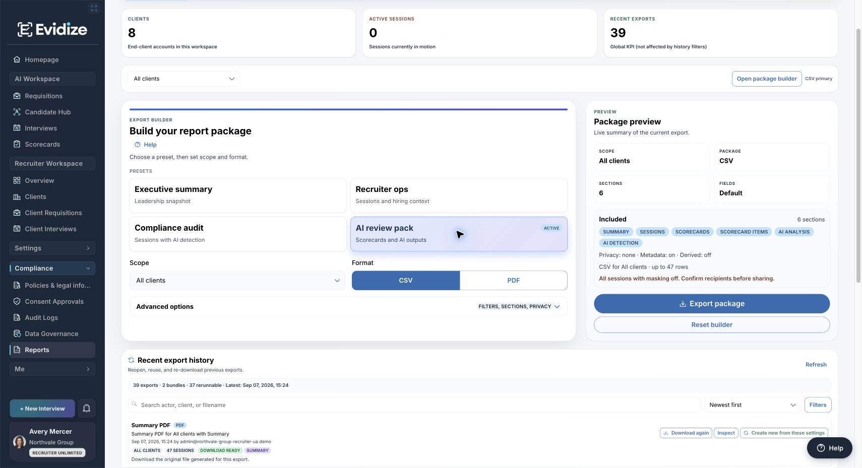Image resolution: width=862 pixels, height=468 pixels.
Task: Click the Help link under Build your report package
Action: [x=146, y=145]
